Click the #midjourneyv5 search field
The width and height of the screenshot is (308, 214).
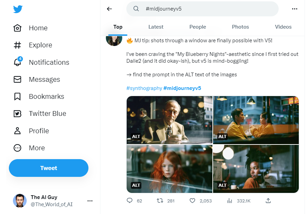click(x=205, y=9)
